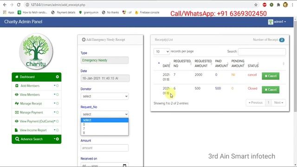Expand the View Income Report menu
The height and width of the screenshot is (167, 297).
point(36,130)
